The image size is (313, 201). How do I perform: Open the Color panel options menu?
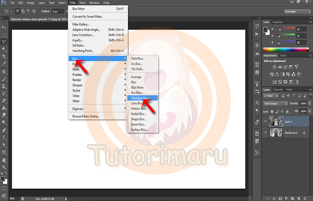pyautogui.click(x=310, y=22)
